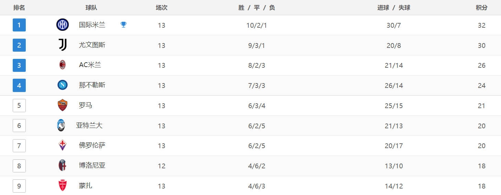Image resolution: width=501 pixels, height=195 pixels.
Task: Click the Monza club crest
Action: click(63, 186)
